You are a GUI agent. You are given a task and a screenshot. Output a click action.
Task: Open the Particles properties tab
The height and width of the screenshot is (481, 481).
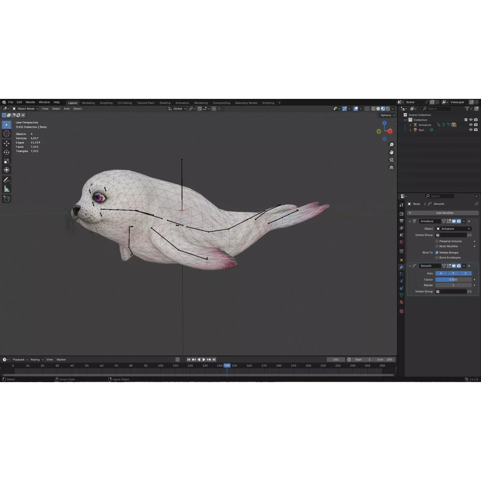point(402,274)
